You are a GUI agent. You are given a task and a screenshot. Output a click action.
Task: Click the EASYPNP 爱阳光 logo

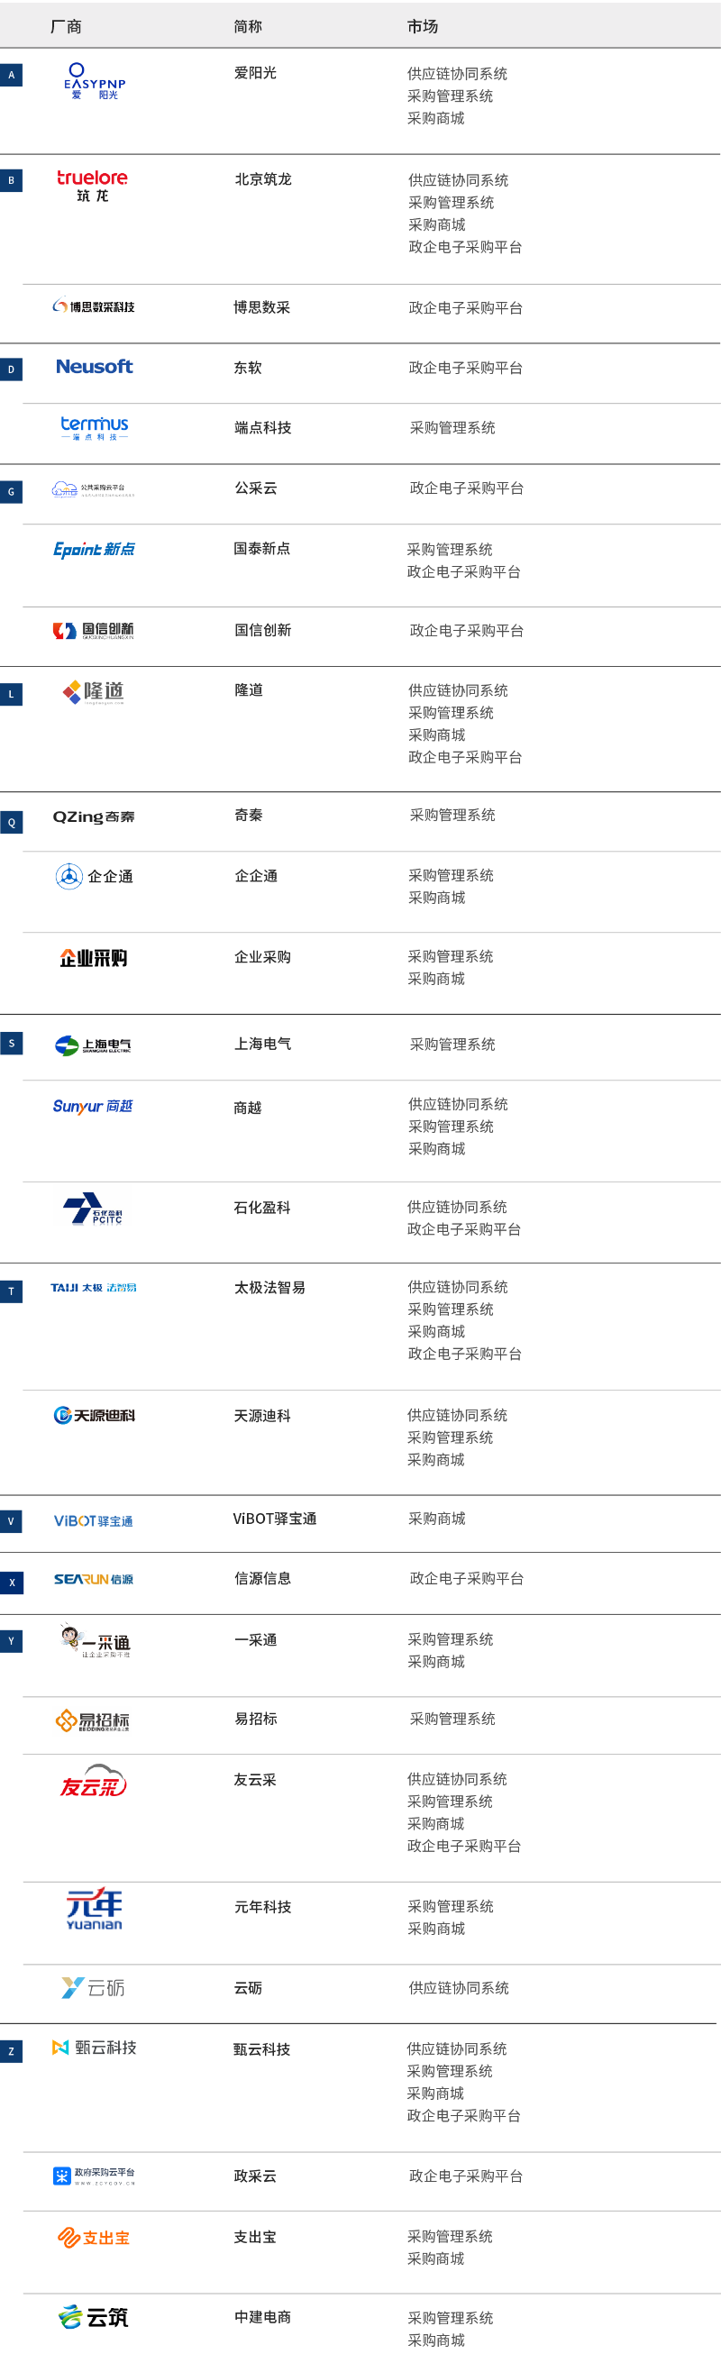(x=94, y=82)
